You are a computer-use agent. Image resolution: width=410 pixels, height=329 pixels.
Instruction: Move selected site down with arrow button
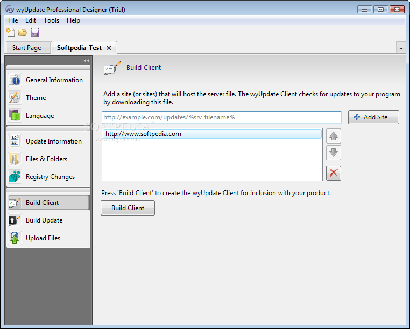(x=334, y=153)
